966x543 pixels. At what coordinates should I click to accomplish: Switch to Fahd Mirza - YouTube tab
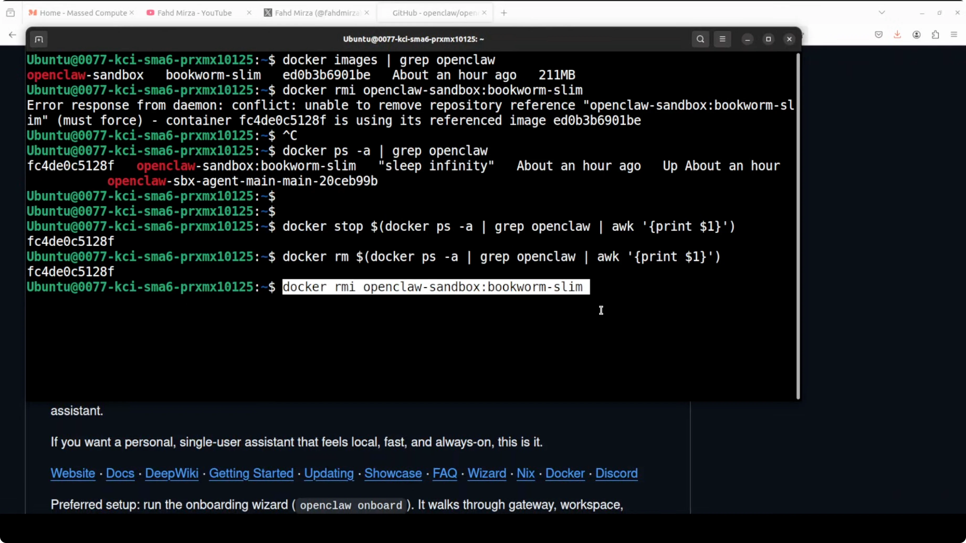194,13
